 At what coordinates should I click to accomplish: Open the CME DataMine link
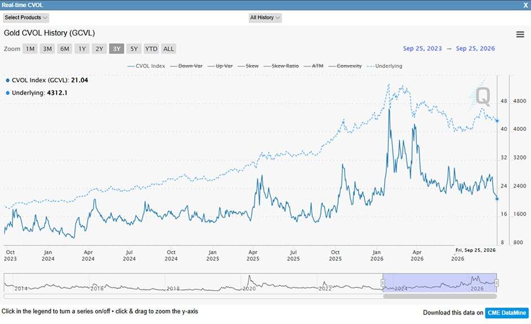pyautogui.click(x=507, y=313)
